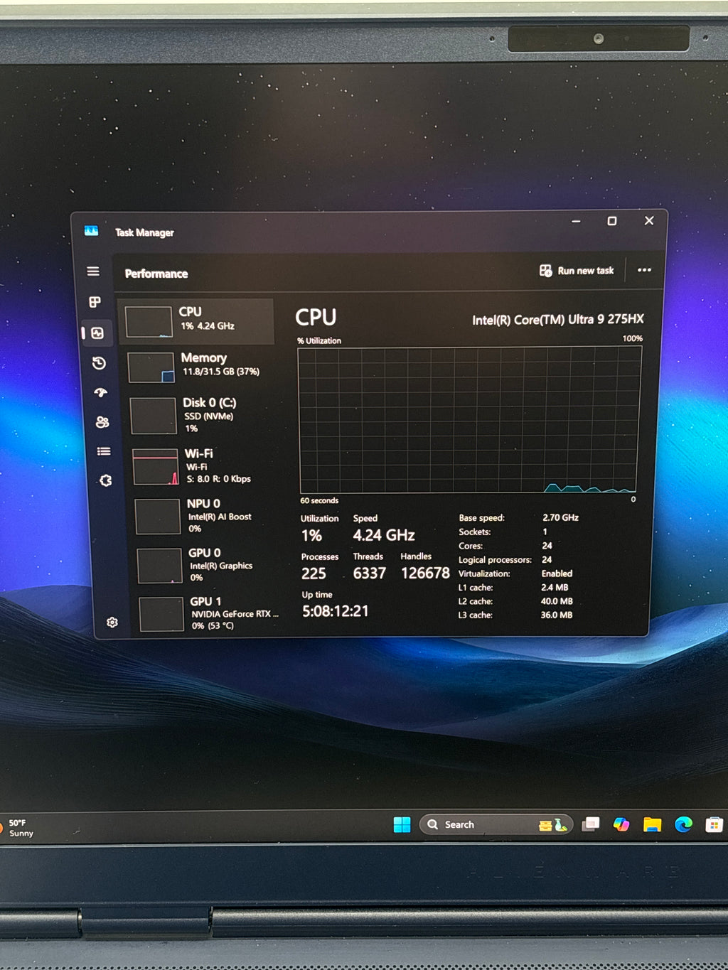Screen dimensions: 728x970
Task: Click the L2 cache 40.0 MB value
Action: pyautogui.click(x=557, y=601)
